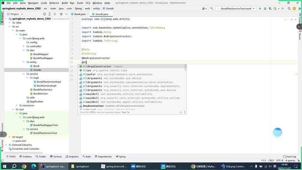Collapse the entity folder
The image size is (302, 170).
(x=24, y=62)
